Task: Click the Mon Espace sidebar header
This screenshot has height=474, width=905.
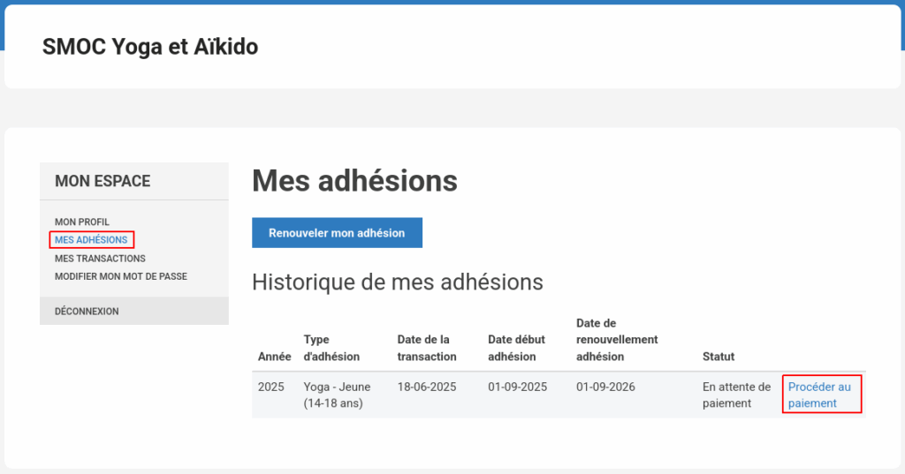Action: coord(103,181)
